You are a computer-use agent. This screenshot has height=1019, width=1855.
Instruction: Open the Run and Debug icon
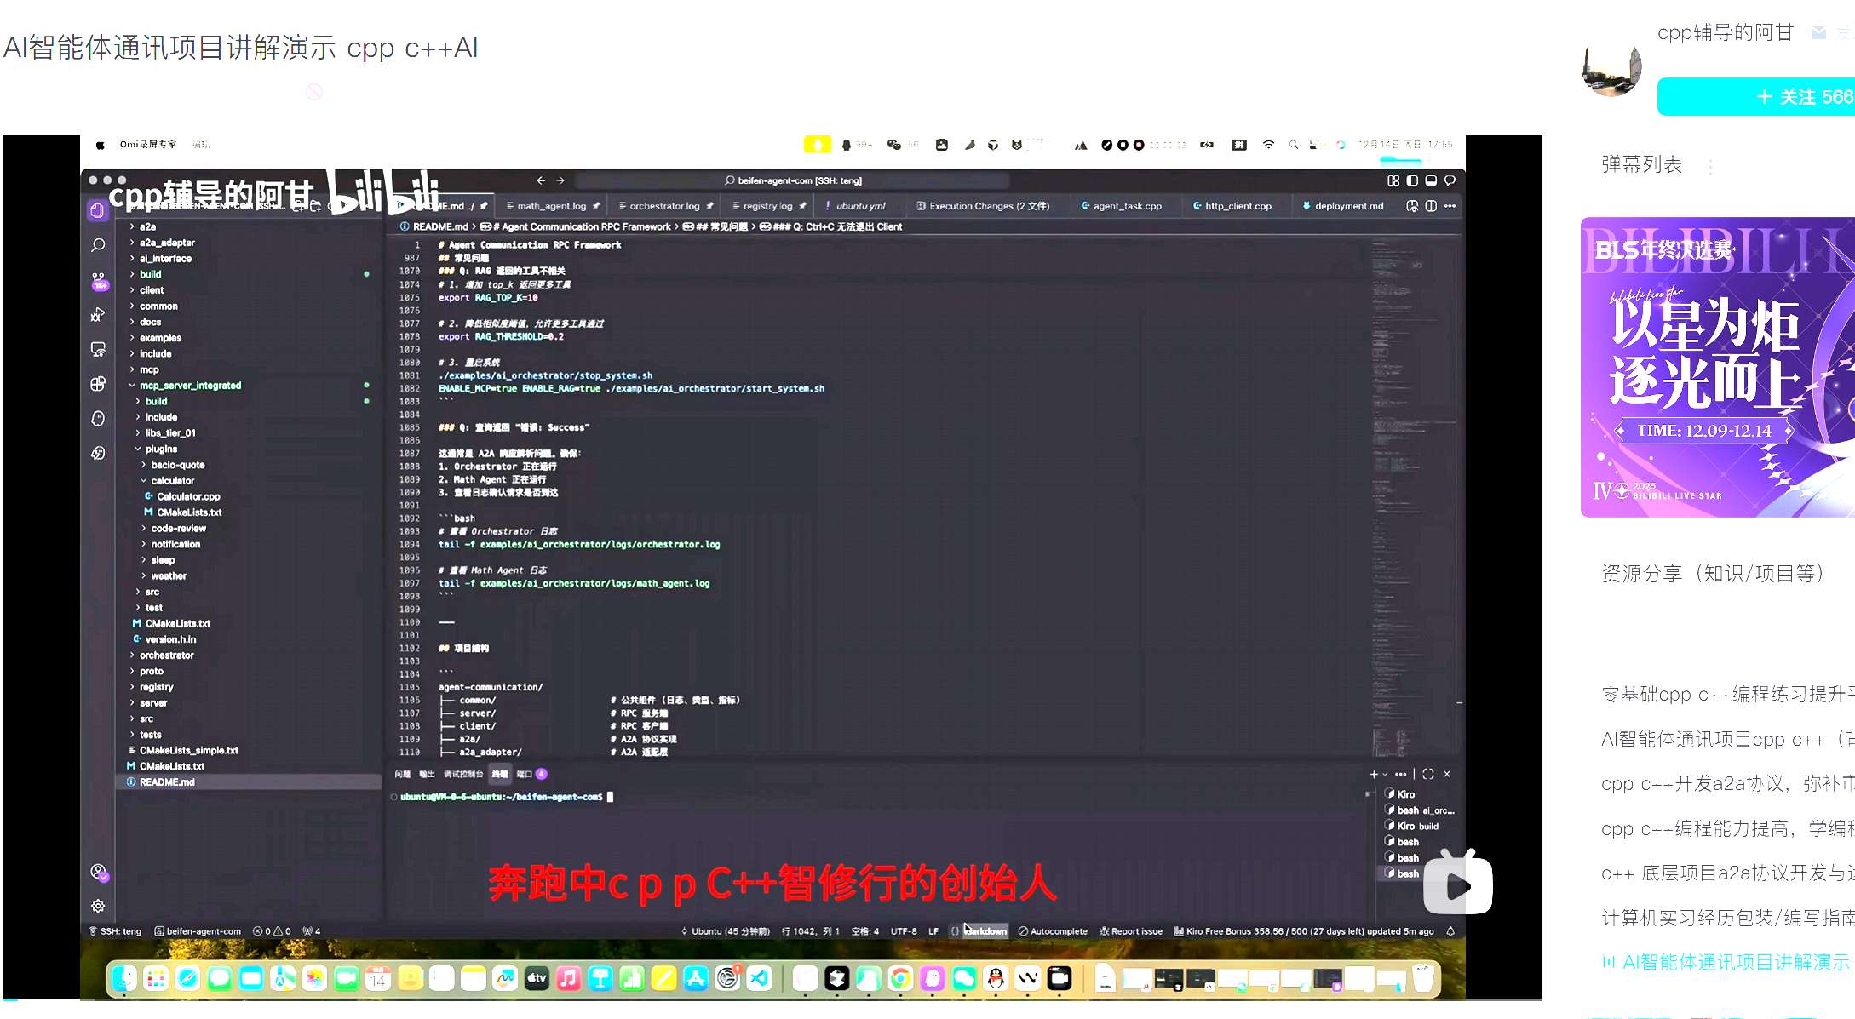click(98, 315)
